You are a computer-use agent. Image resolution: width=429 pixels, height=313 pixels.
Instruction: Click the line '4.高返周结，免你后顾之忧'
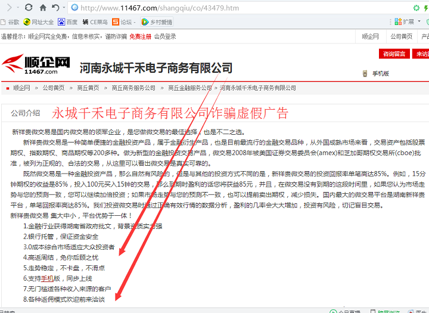click(61, 258)
